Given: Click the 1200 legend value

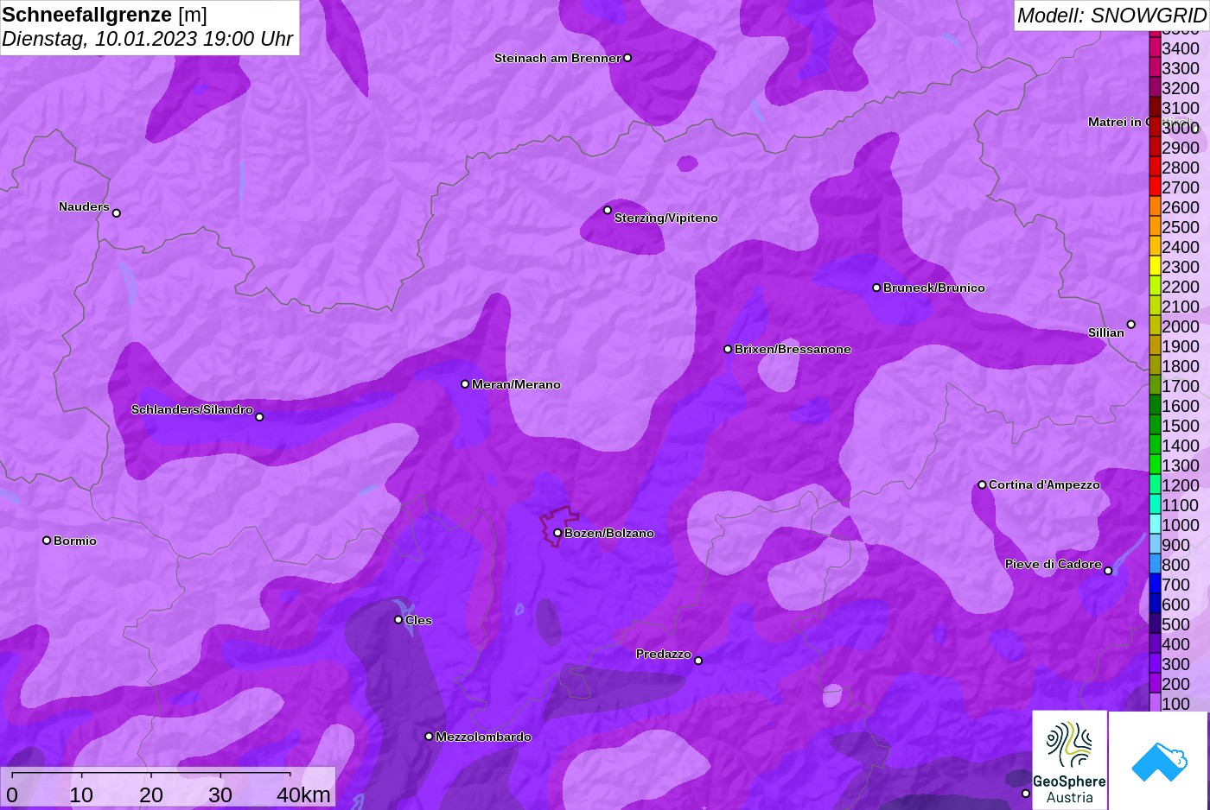Looking at the screenshot, I should pyautogui.click(x=1181, y=485).
